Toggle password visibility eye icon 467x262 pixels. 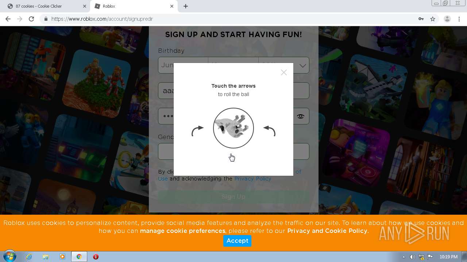coord(300,116)
